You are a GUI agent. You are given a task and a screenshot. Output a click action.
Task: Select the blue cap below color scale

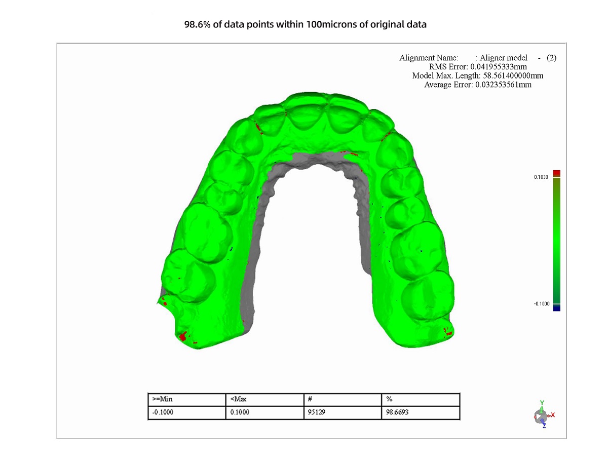tap(557, 307)
